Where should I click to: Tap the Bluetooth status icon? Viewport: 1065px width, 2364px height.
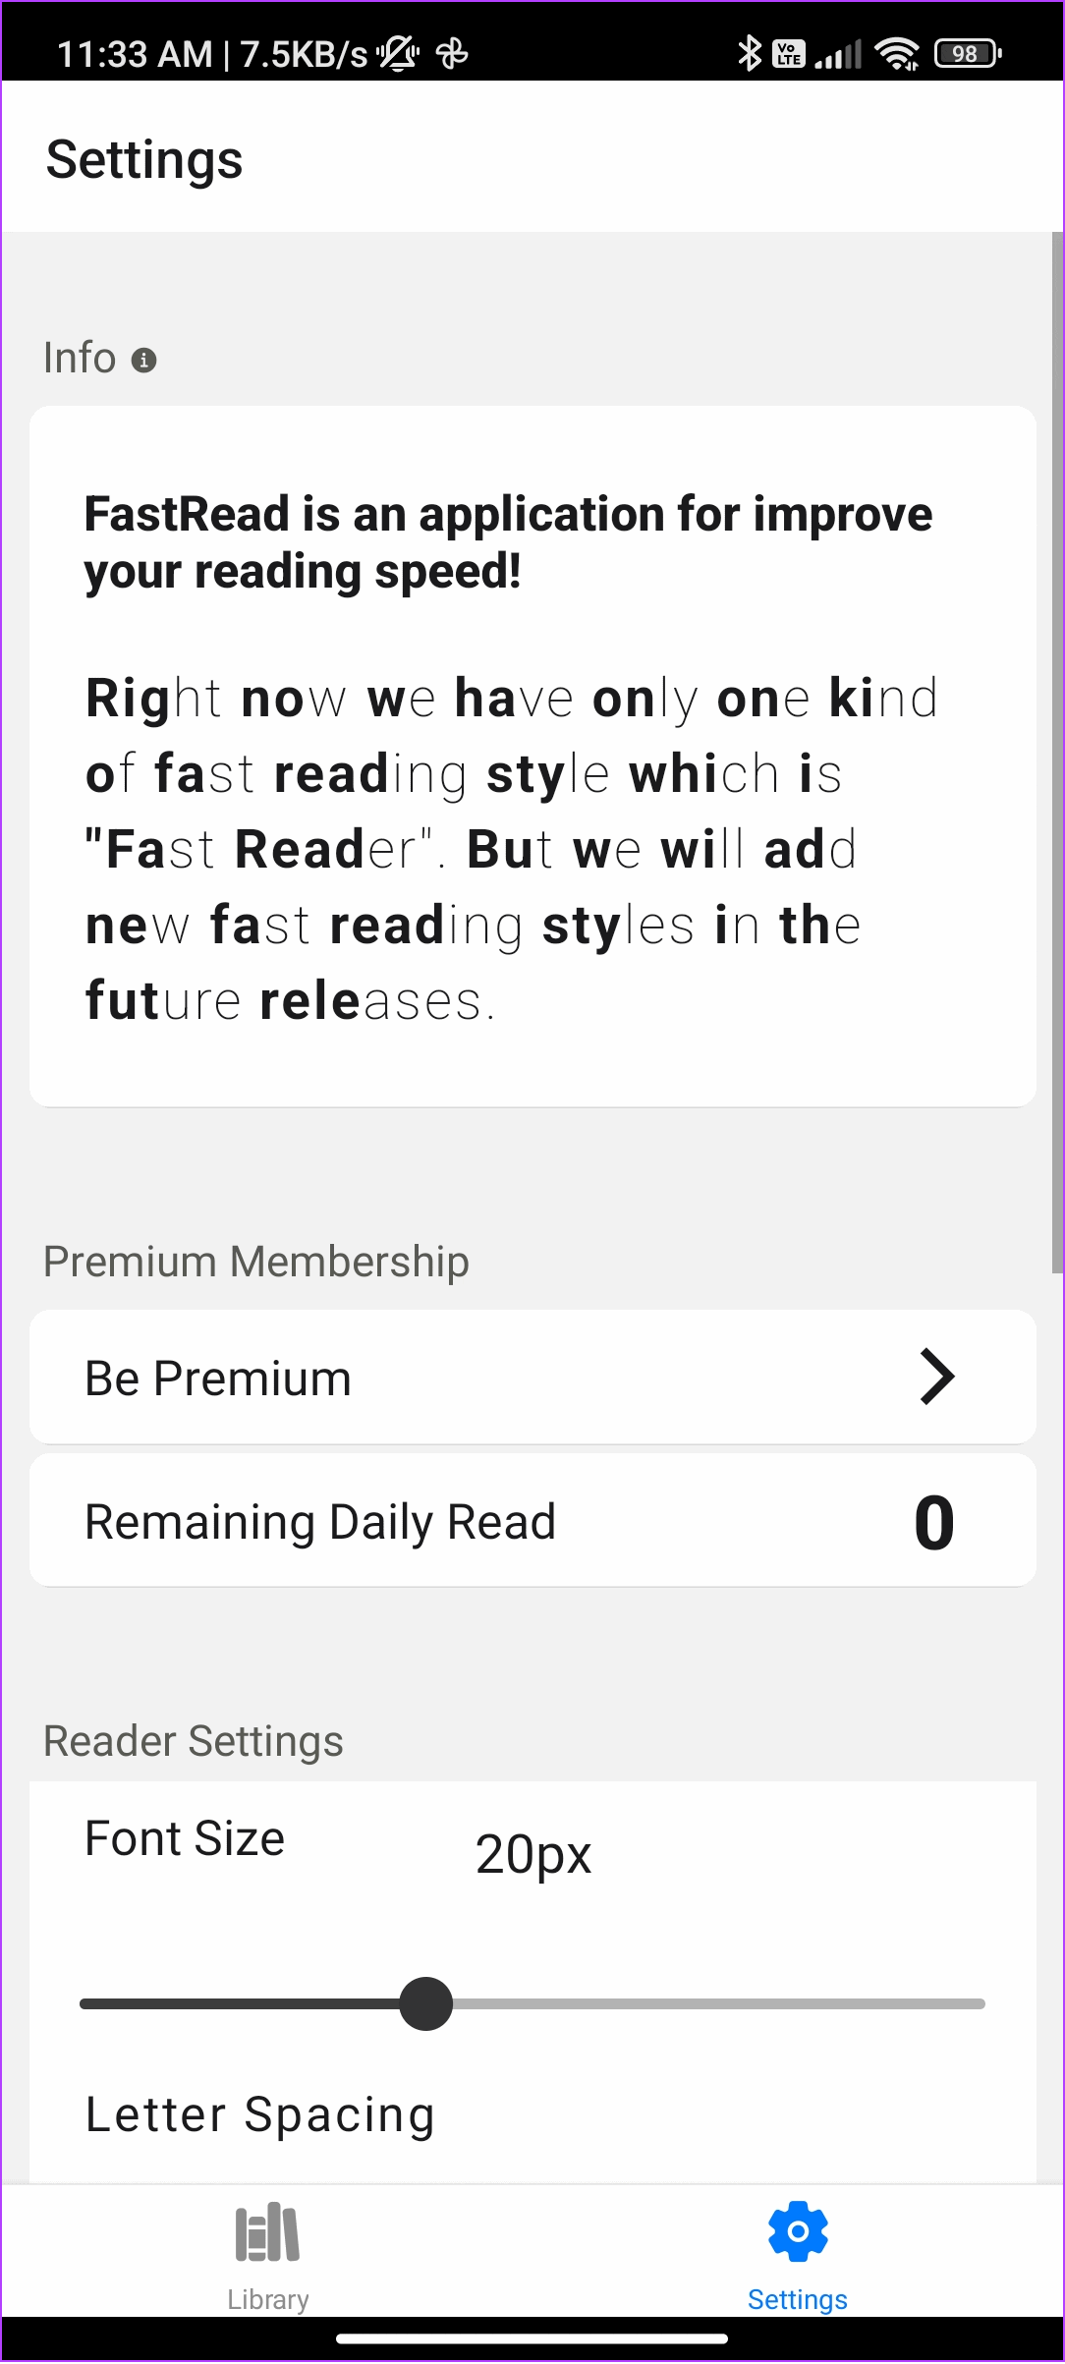tap(750, 53)
